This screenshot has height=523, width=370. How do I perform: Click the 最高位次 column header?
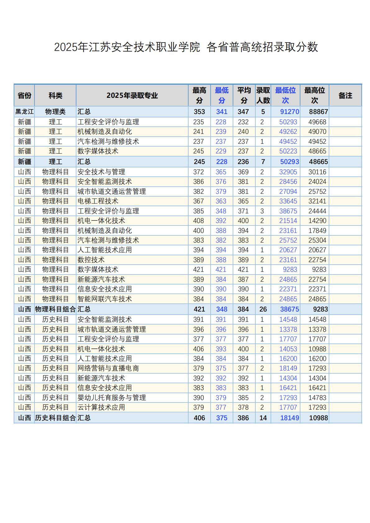pos(314,95)
